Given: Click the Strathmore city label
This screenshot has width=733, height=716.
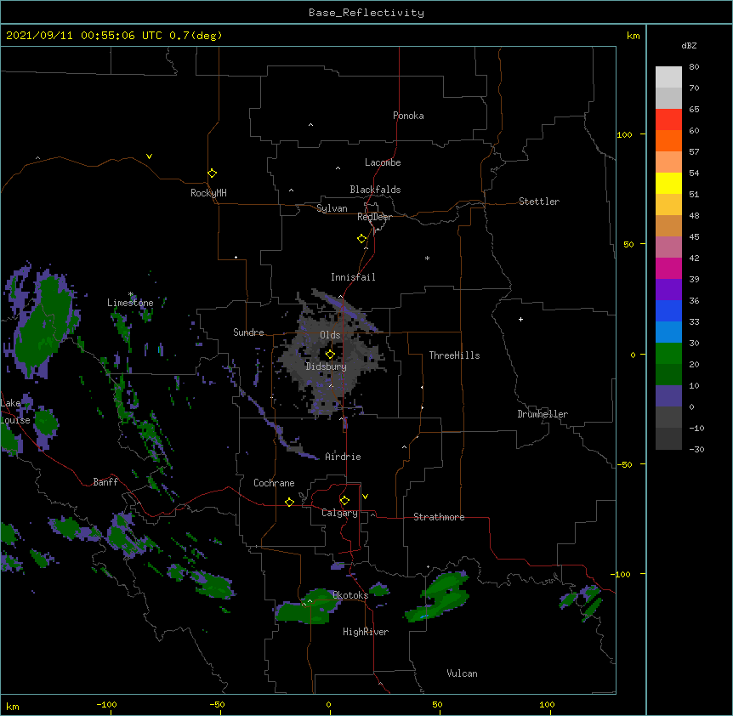Looking at the screenshot, I should [x=439, y=517].
